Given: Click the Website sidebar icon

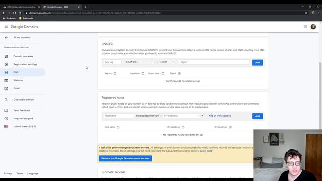Looking at the screenshot, I should click(x=6, y=80).
